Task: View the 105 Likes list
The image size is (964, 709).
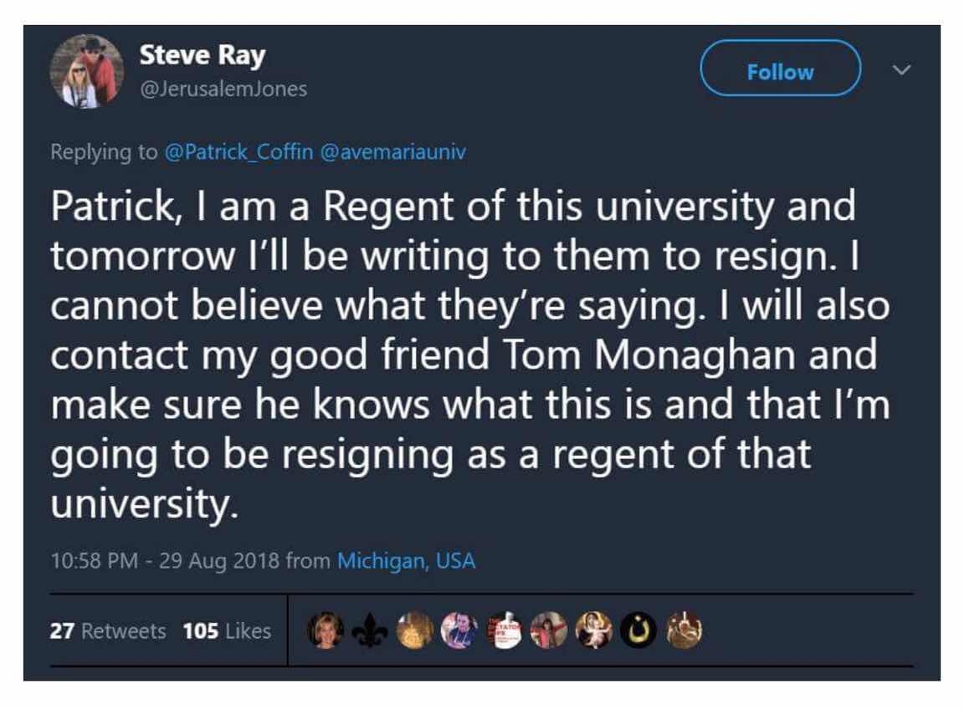Action: click(227, 630)
